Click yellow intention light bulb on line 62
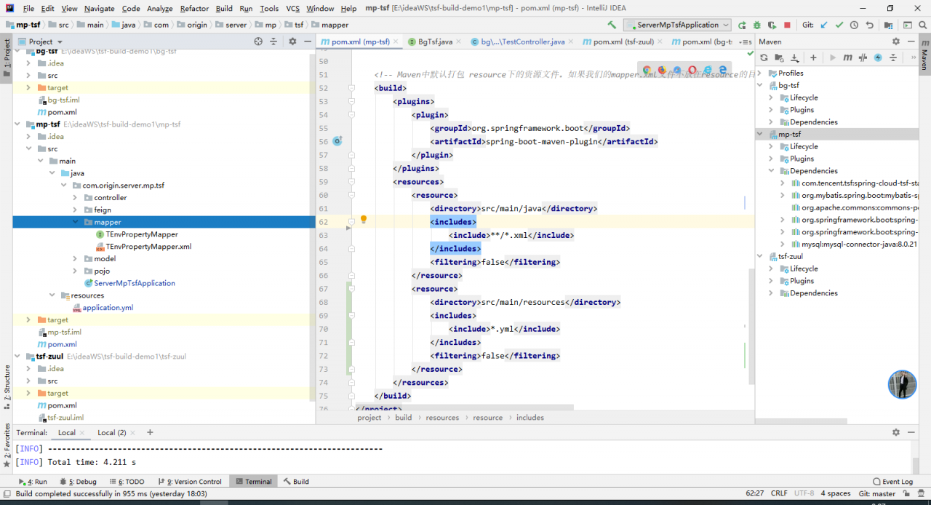This screenshot has height=505, width=931. (x=364, y=219)
